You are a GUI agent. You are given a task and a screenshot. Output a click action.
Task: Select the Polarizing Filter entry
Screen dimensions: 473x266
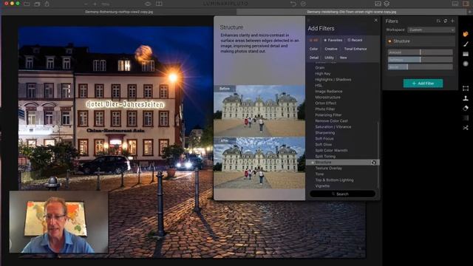tap(328, 115)
